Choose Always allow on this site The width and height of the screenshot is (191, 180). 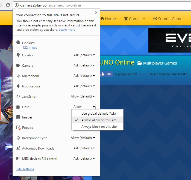point(98,120)
